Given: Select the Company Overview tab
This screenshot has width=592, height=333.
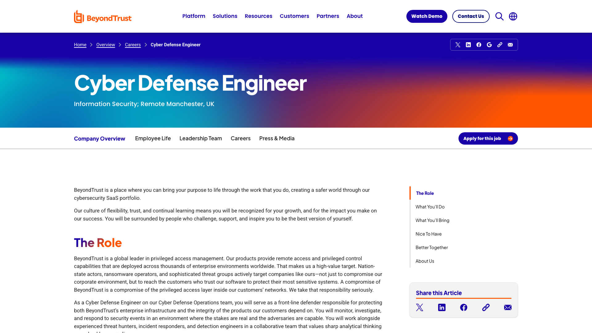Looking at the screenshot, I should pyautogui.click(x=100, y=139).
